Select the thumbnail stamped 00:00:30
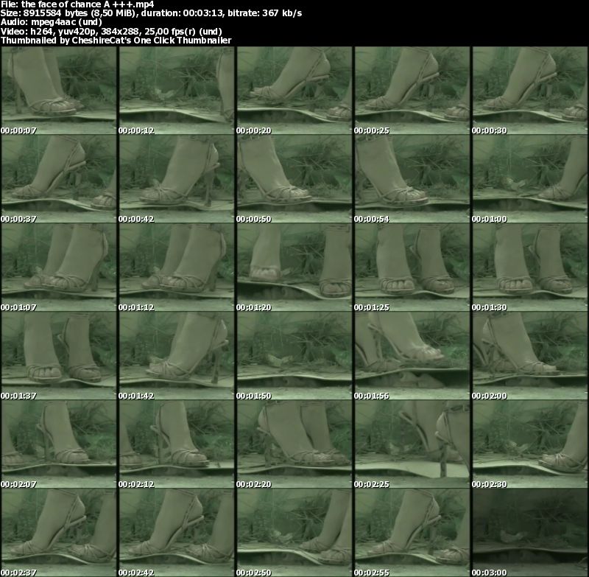This screenshot has width=589, height=577. (x=530, y=91)
